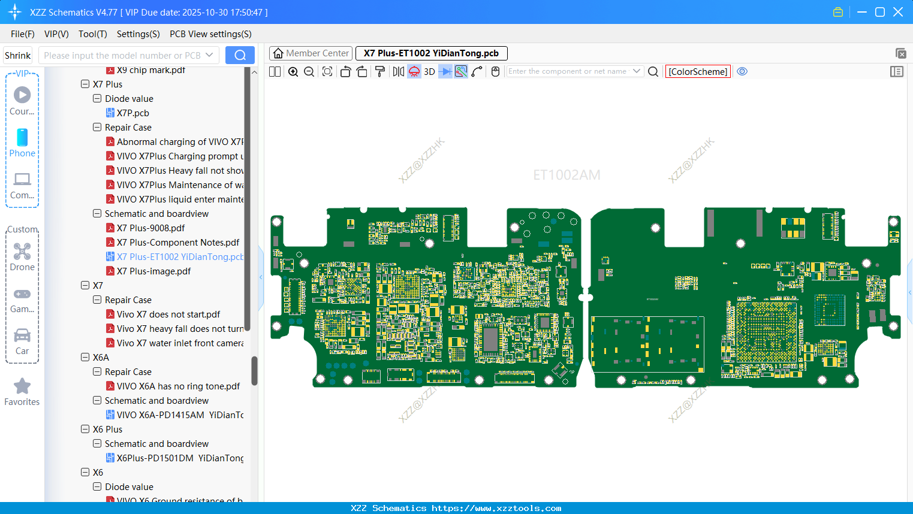Toggle the net line display mode
The image size is (913, 514).
(461, 71)
